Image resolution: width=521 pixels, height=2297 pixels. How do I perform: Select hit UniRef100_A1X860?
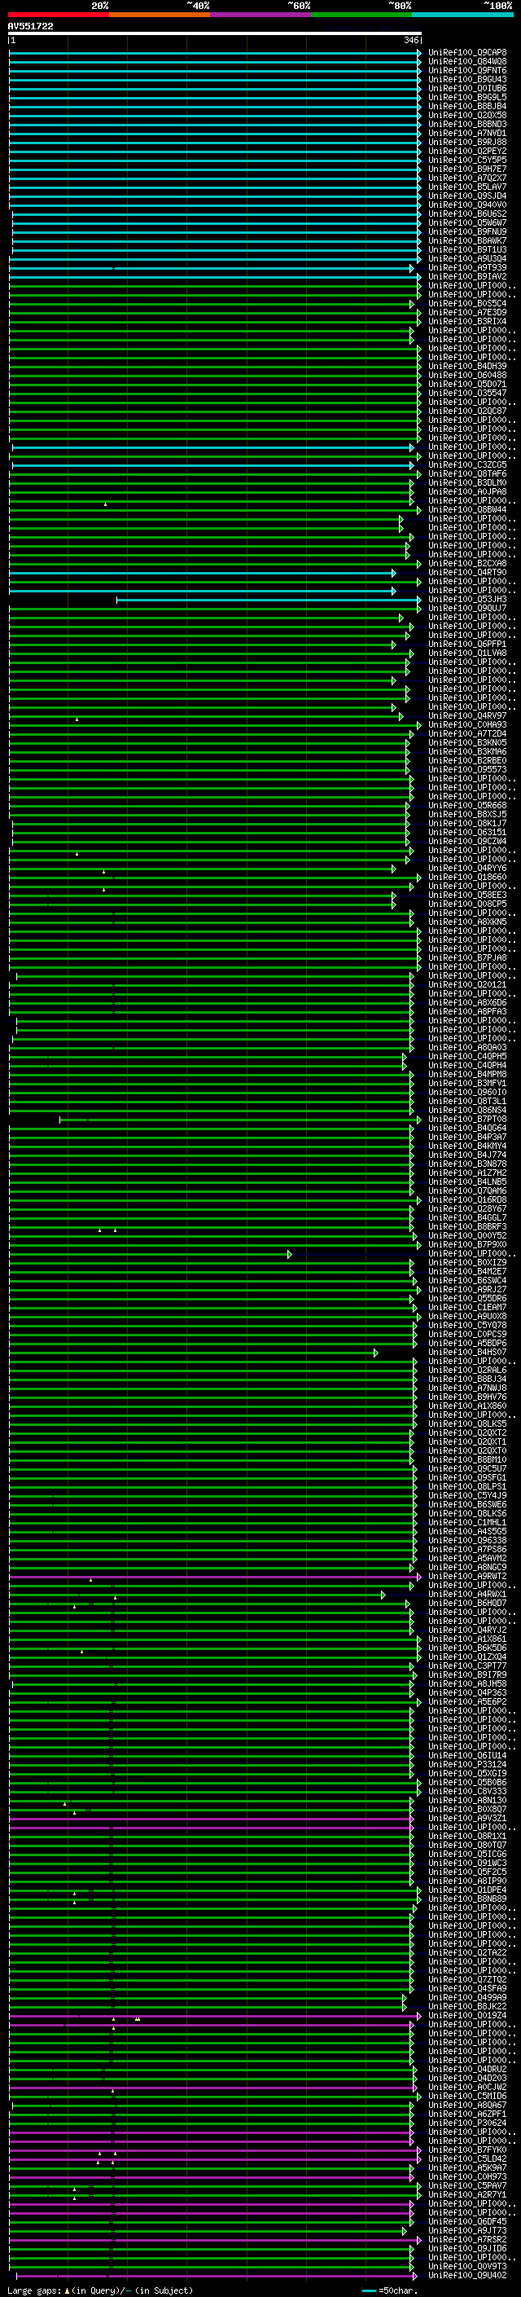coord(466,1406)
